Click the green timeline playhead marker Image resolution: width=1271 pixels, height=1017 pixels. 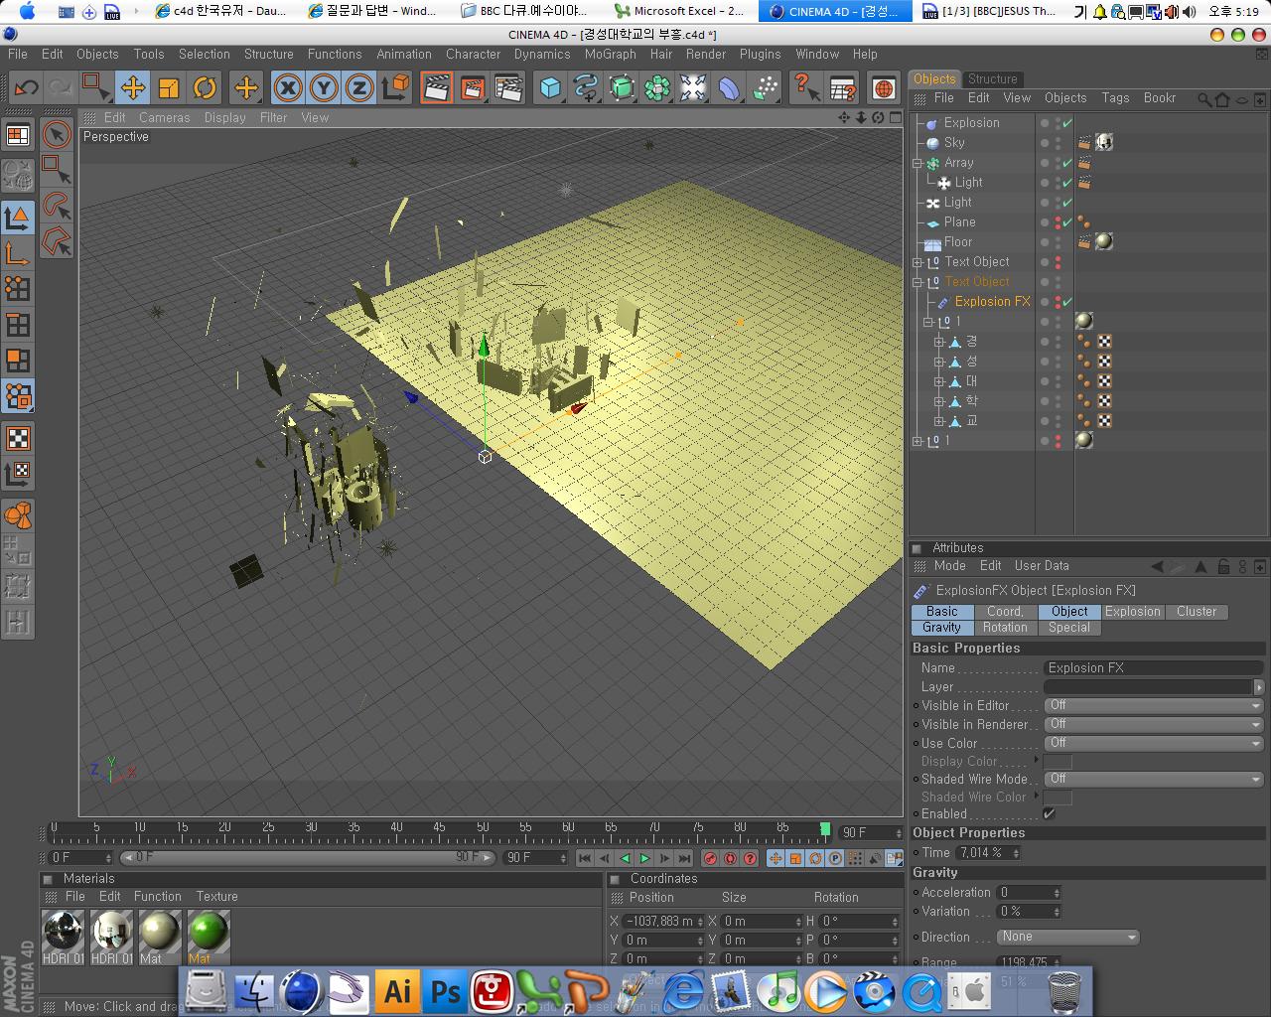[825, 828]
